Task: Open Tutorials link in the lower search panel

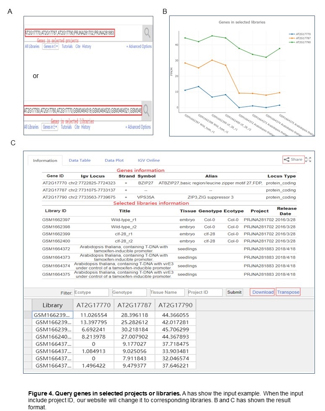Action: click(66, 127)
